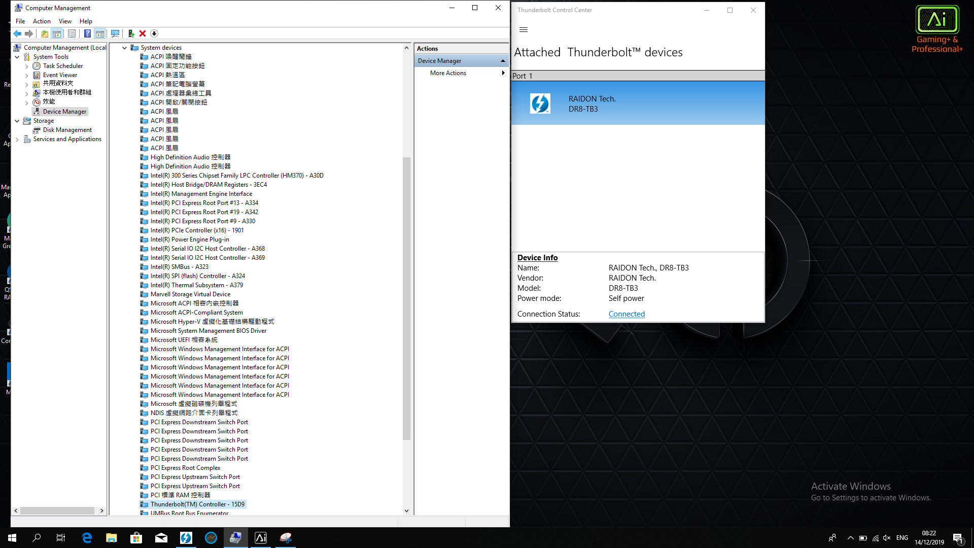Viewport: 974px width, 548px height.
Task: Open the Thunderbolt hamburger menu
Action: coord(524,30)
